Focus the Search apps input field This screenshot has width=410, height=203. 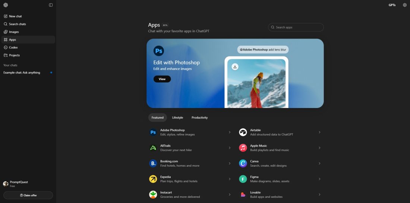point(298,27)
